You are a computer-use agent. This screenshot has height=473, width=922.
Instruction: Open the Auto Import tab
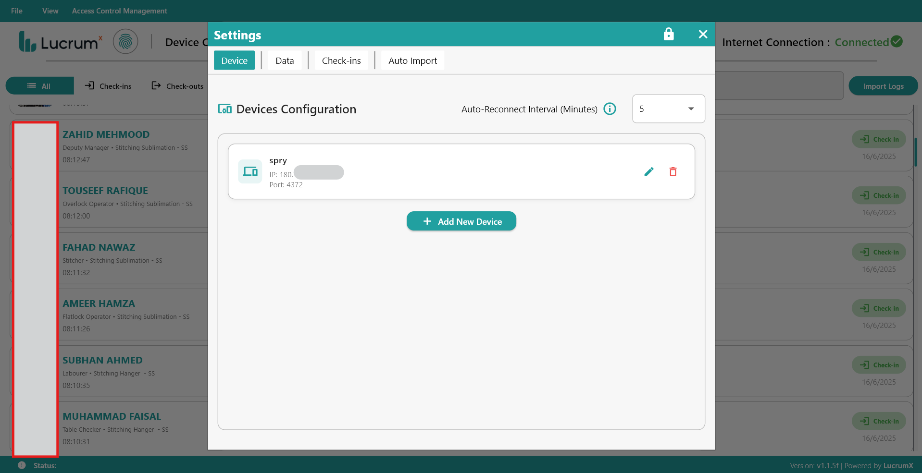[412, 61]
